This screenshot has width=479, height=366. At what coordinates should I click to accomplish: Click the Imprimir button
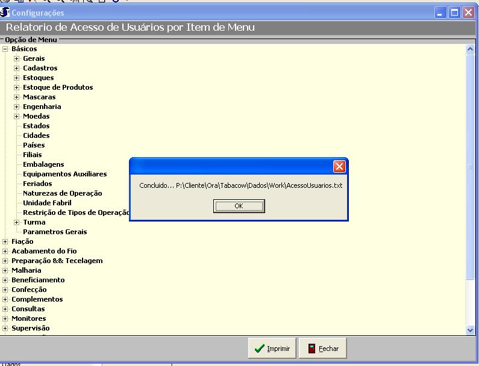point(272,349)
